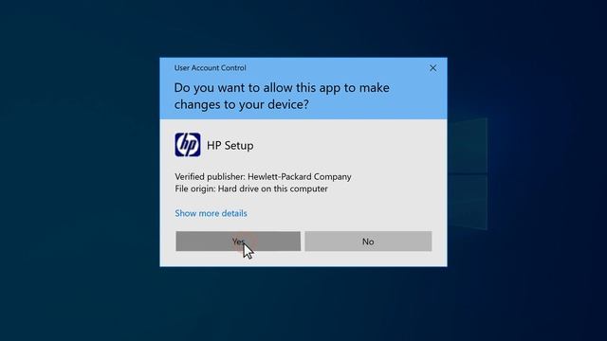
Task: Click 'File origin: Hard drive on this computer' text
Action: 251,188
